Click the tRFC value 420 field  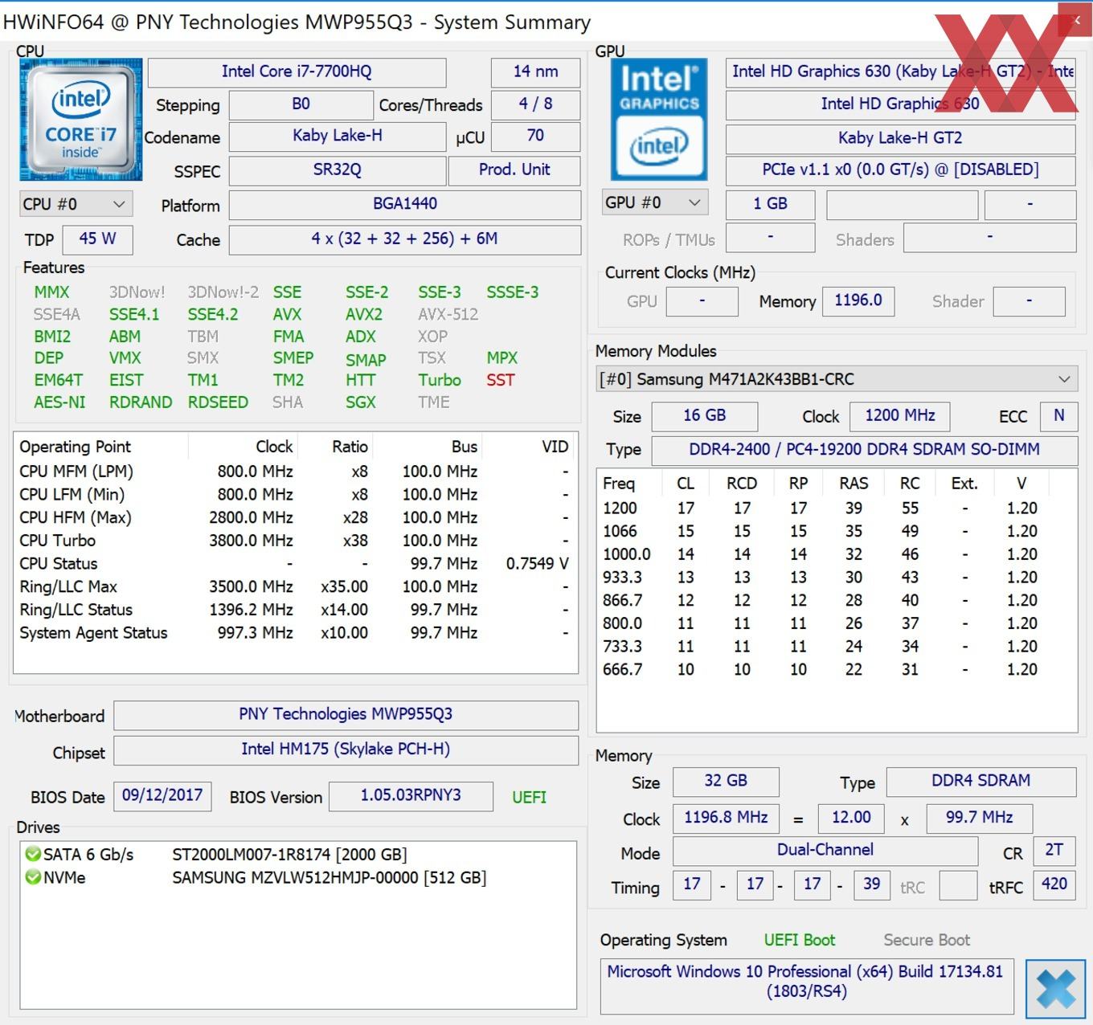[x=1054, y=884]
